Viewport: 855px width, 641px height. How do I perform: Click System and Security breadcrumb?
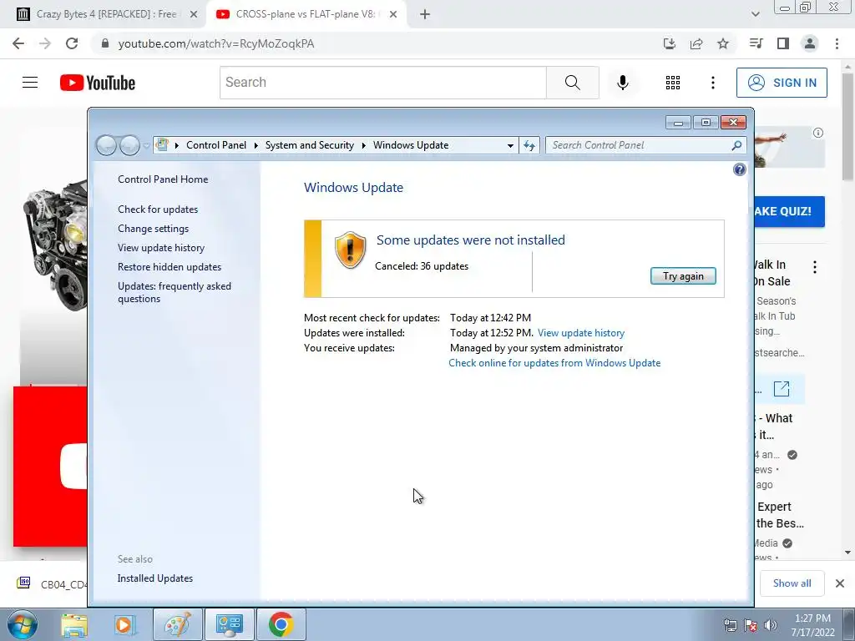pos(309,145)
